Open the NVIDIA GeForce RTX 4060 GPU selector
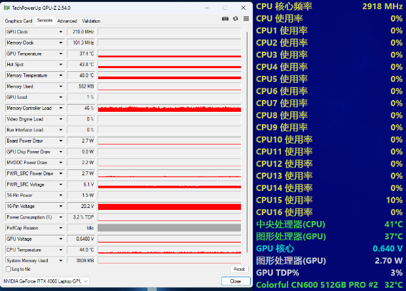The width and height of the screenshot is (406, 291). tap(46, 281)
